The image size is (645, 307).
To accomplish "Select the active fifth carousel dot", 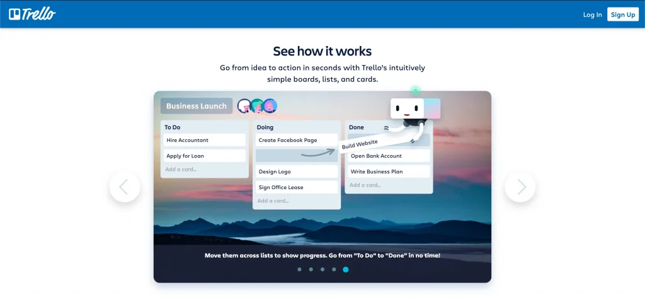I will coord(346,269).
